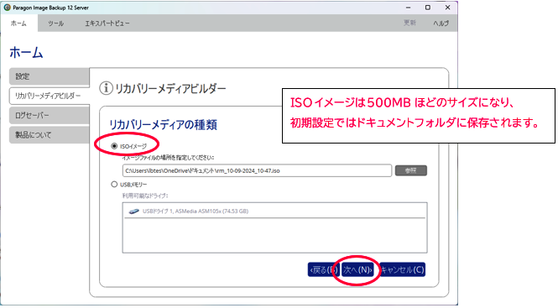Open the エキスパートビュー tab

coord(107,23)
